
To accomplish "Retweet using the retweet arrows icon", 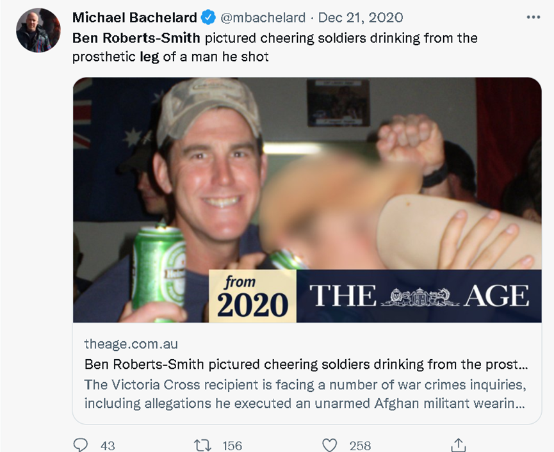I will [203, 446].
